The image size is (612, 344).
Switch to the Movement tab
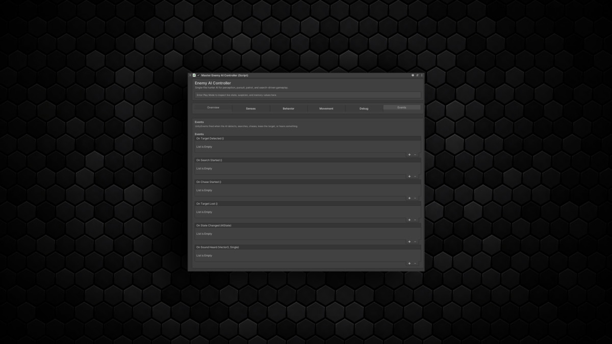pyautogui.click(x=326, y=109)
